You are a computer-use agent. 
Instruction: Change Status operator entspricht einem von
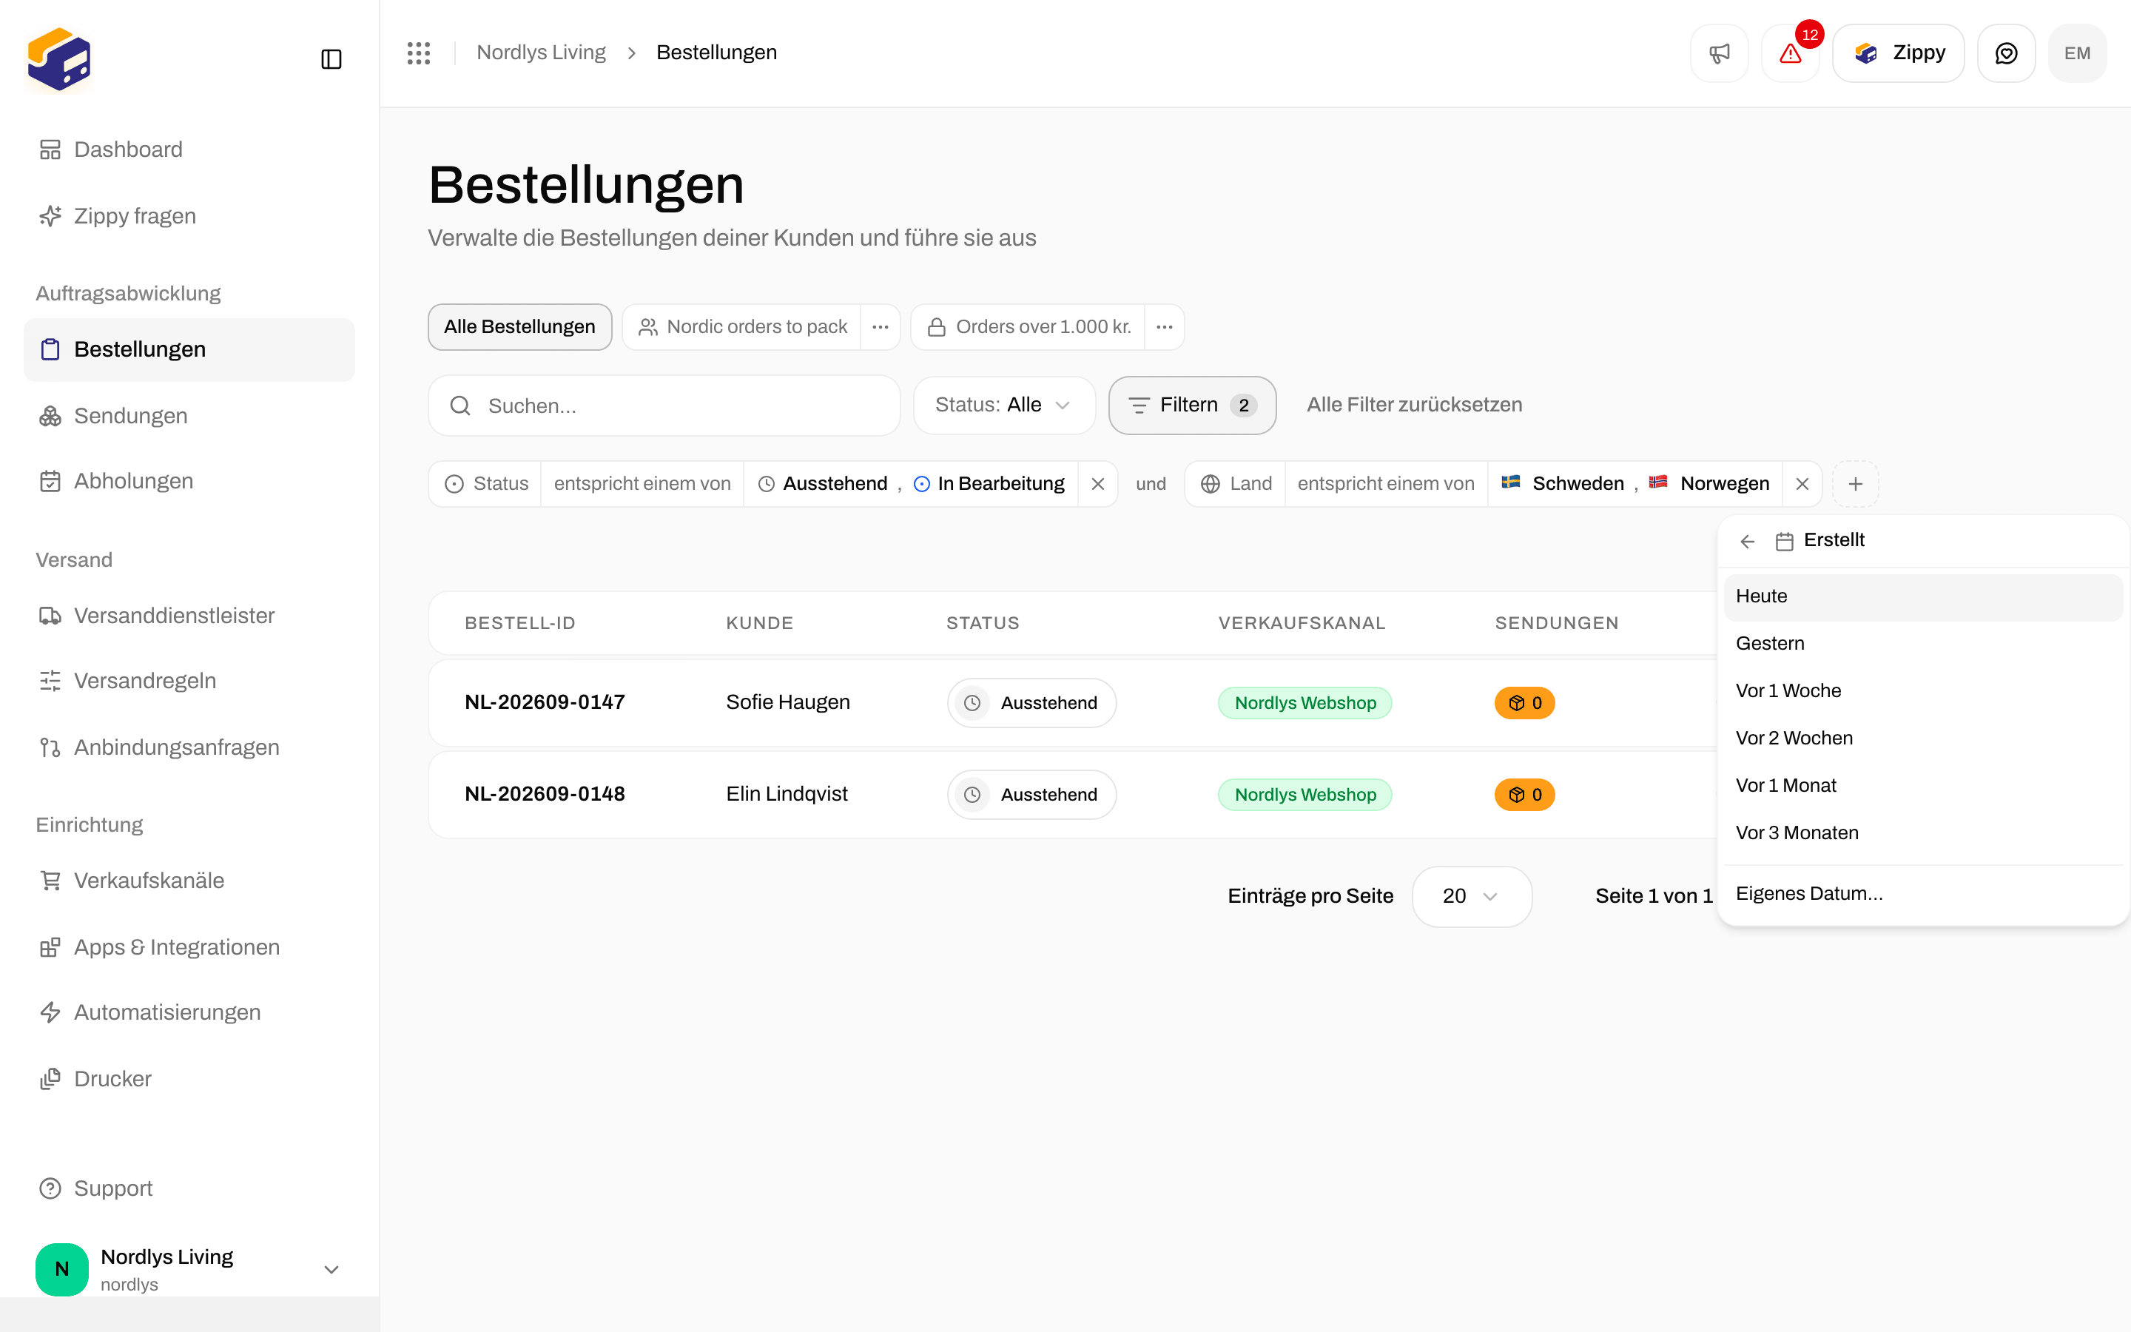click(642, 484)
